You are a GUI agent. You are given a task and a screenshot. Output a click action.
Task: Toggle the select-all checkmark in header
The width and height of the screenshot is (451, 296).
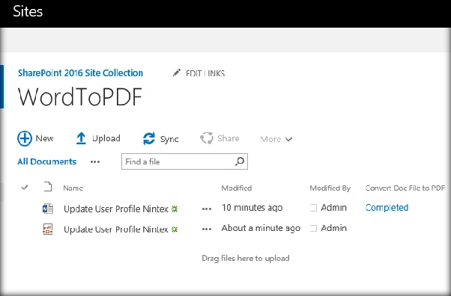click(x=25, y=188)
